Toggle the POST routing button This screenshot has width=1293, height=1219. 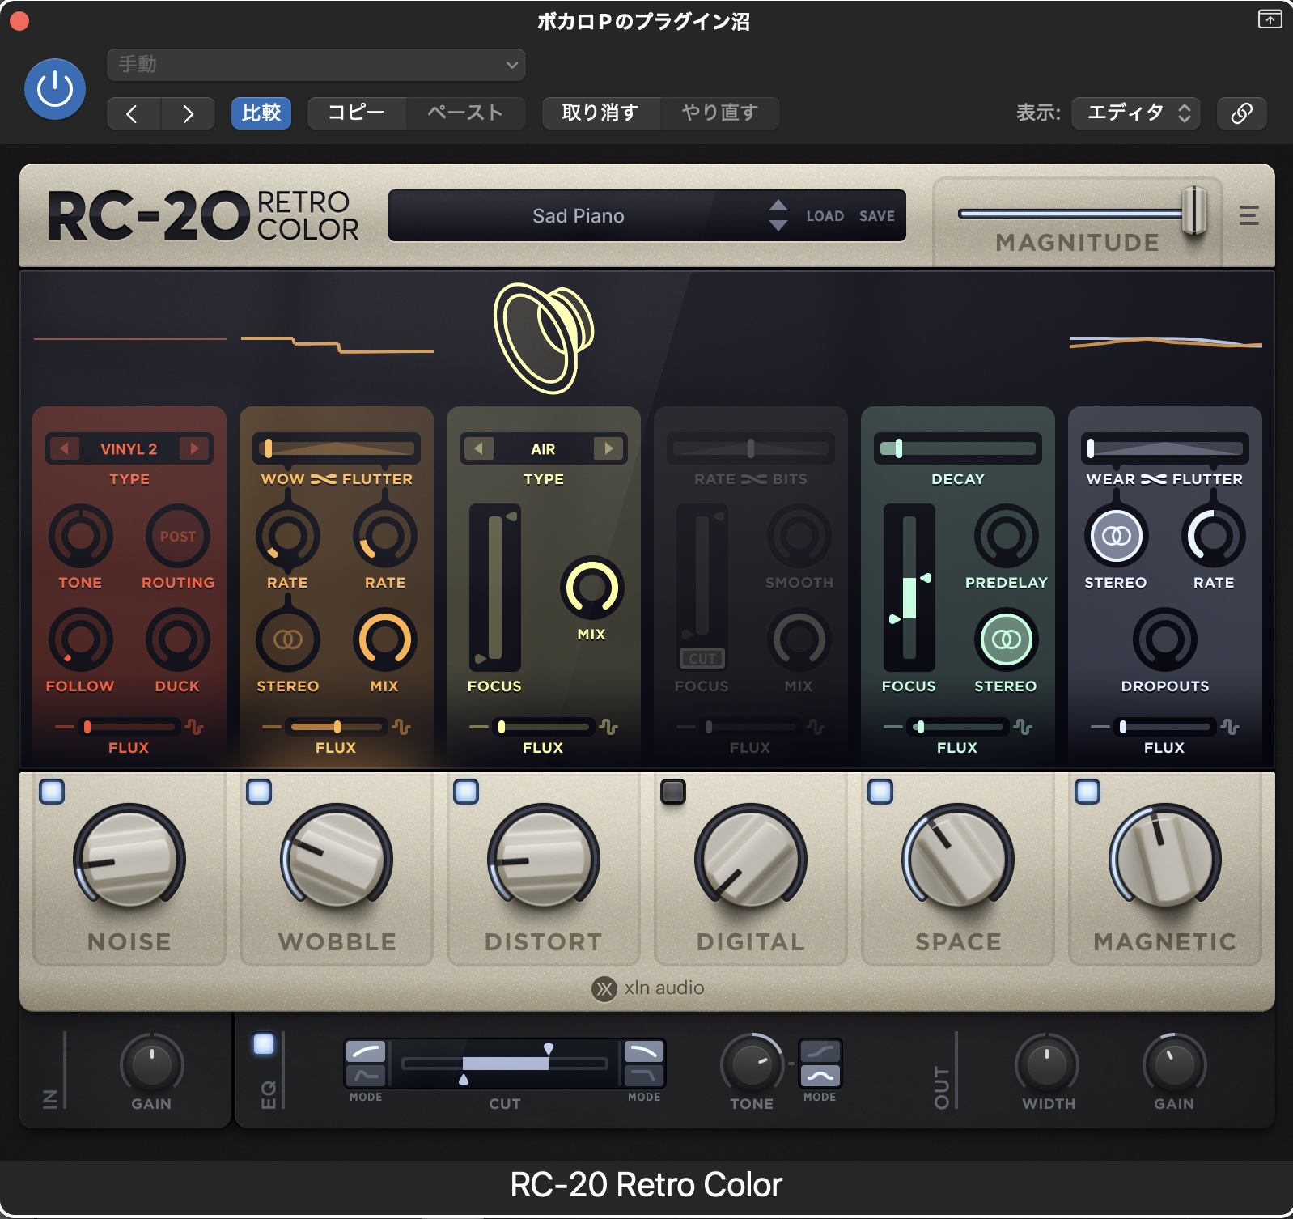point(178,536)
